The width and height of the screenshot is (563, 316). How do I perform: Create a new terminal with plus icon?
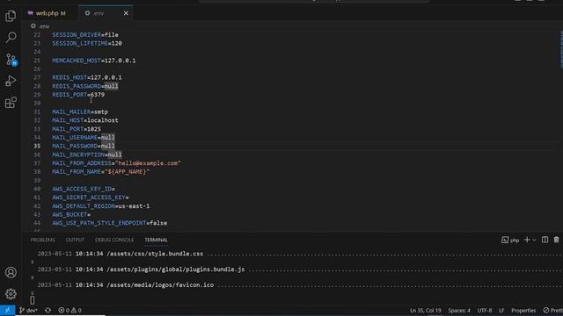(527, 240)
